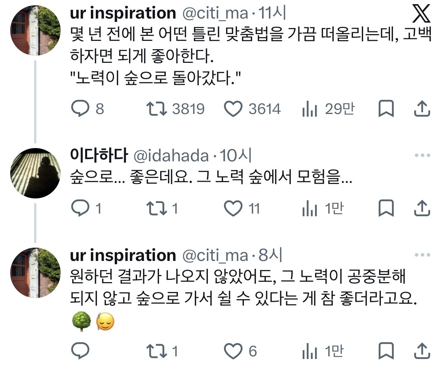Bookmark the first tweet about 맞춤법
The height and width of the screenshot is (373, 443).
point(386,109)
